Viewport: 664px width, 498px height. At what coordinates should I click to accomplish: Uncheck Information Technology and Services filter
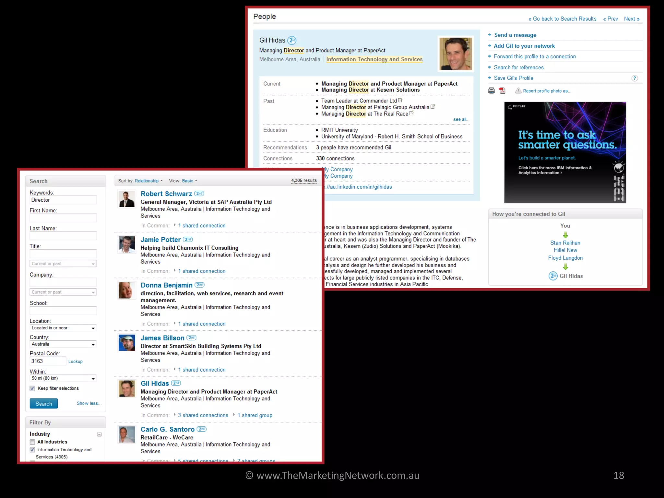tap(32, 450)
